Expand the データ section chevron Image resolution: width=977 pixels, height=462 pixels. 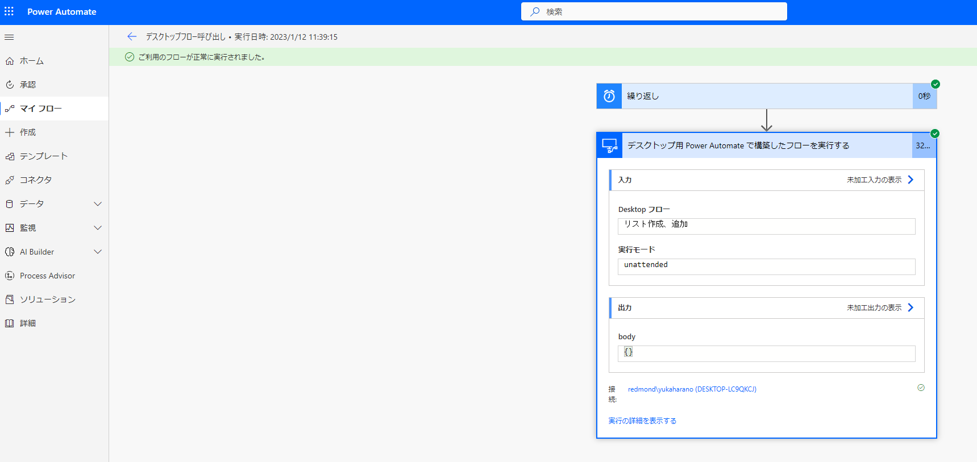(x=98, y=204)
